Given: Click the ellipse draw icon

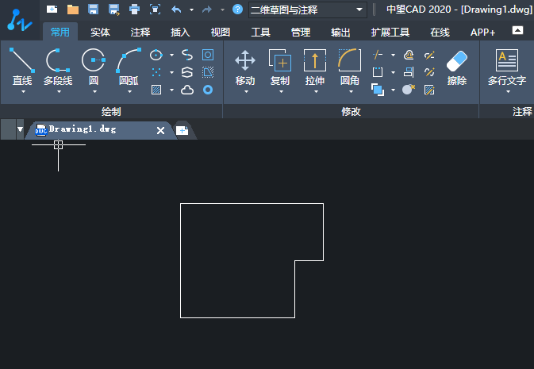Looking at the screenshot, I should click(156, 55).
